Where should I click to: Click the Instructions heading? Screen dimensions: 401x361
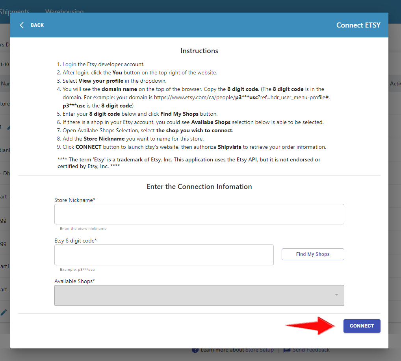point(199,51)
